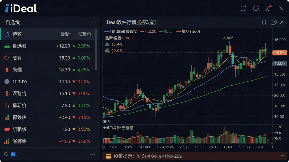Click the orange 45.00 price marker
Viewport: 289px width, 162px height.
pos(279,53)
